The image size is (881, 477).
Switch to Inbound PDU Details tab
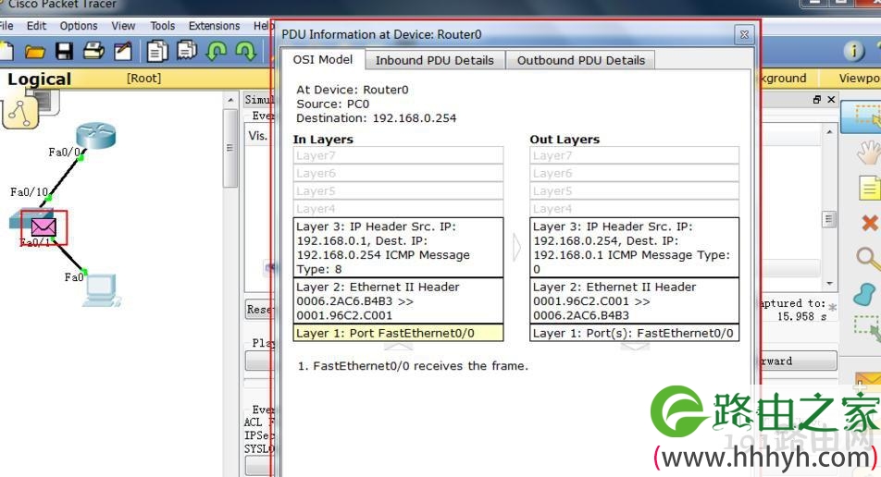(x=434, y=60)
